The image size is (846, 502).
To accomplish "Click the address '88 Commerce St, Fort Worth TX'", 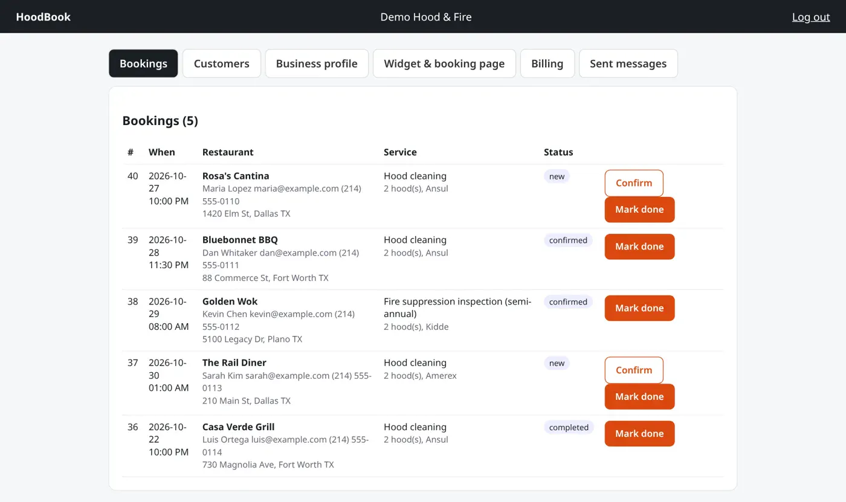I will [265, 278].
